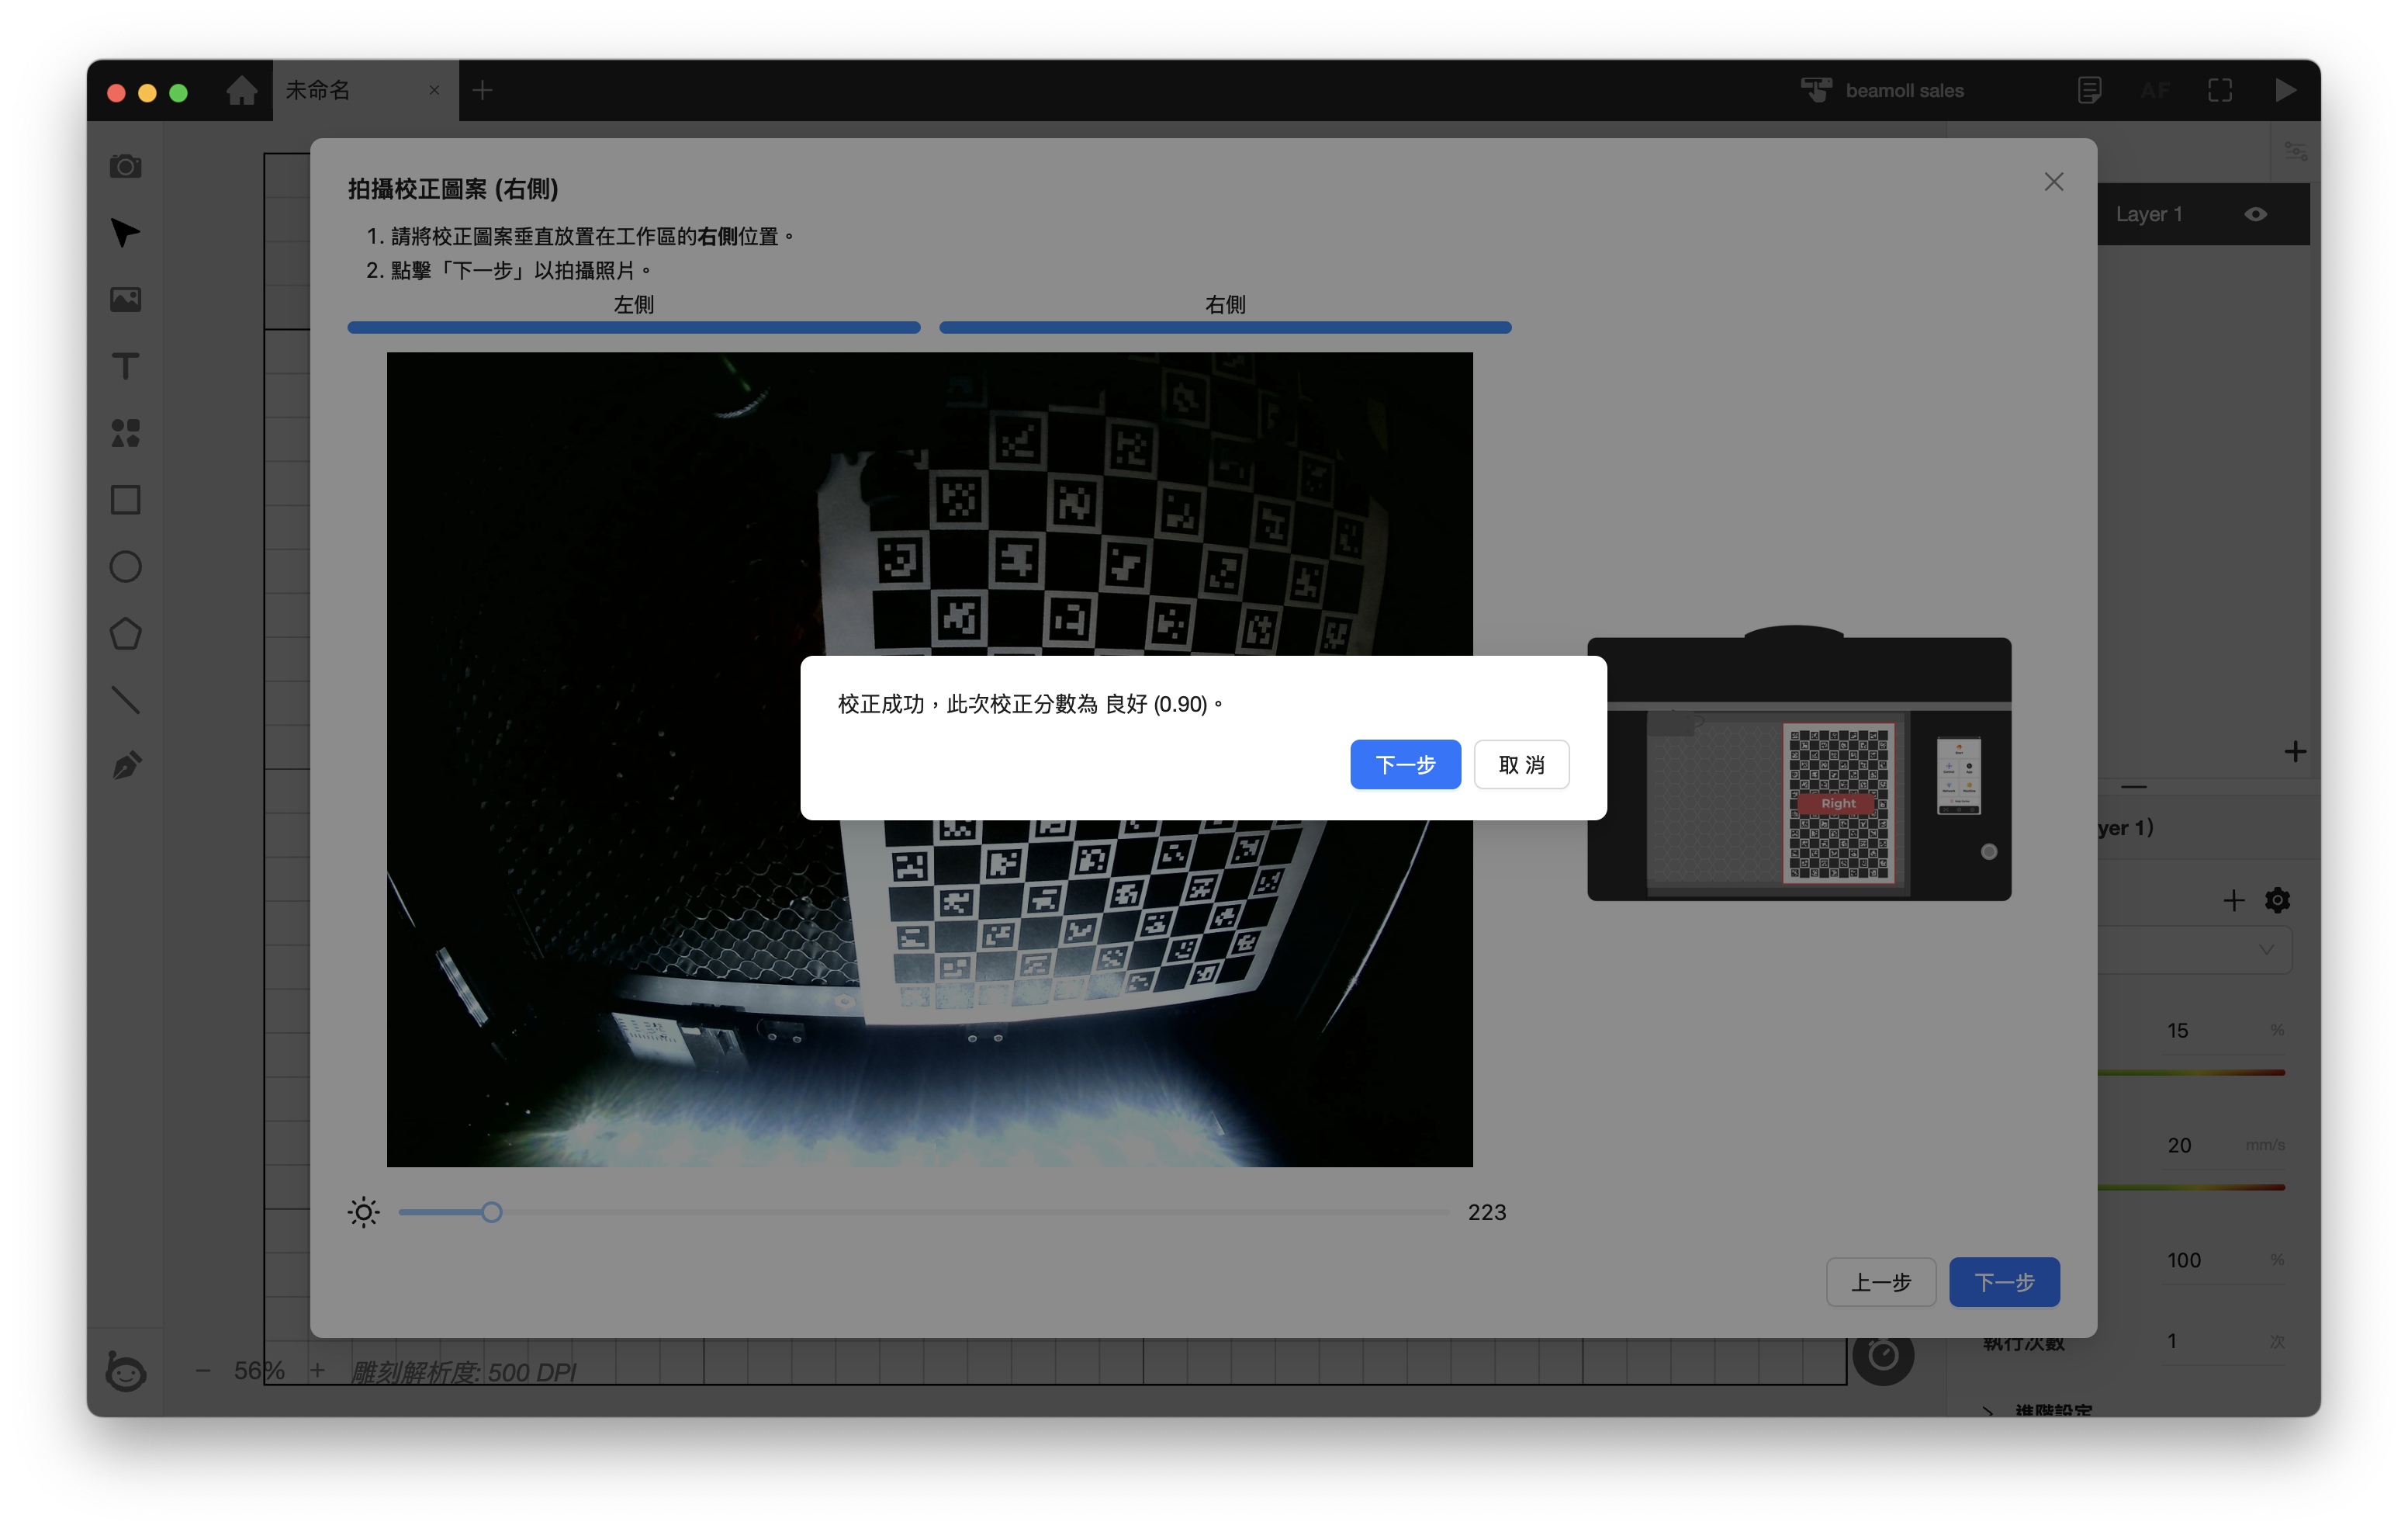Image resolution: width=2408 pixels, height=1532 pixels.
Task: Select the Pen tool
Action: pos(125,767)
